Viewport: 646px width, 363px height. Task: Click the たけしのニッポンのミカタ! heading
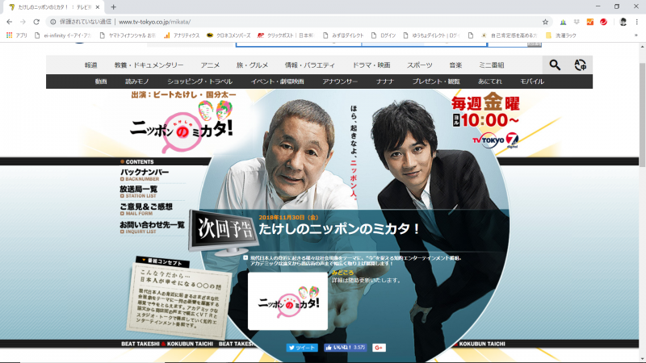coord(338,229)
